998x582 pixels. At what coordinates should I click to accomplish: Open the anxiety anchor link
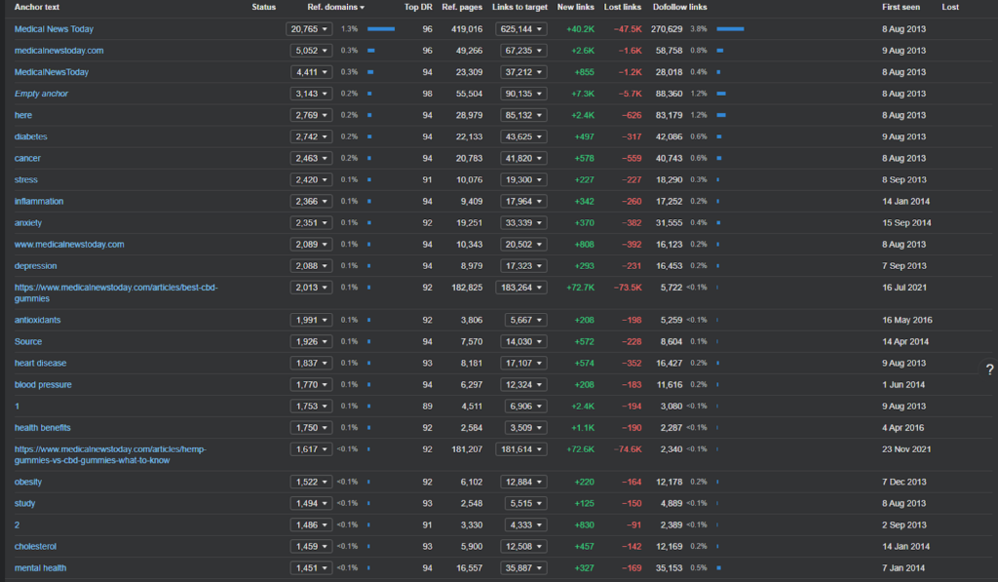pyautogui.click(x=28, y=223)
